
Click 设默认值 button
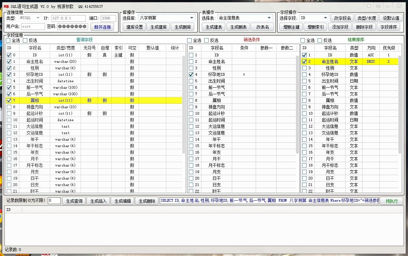click(x=391, y=18)
